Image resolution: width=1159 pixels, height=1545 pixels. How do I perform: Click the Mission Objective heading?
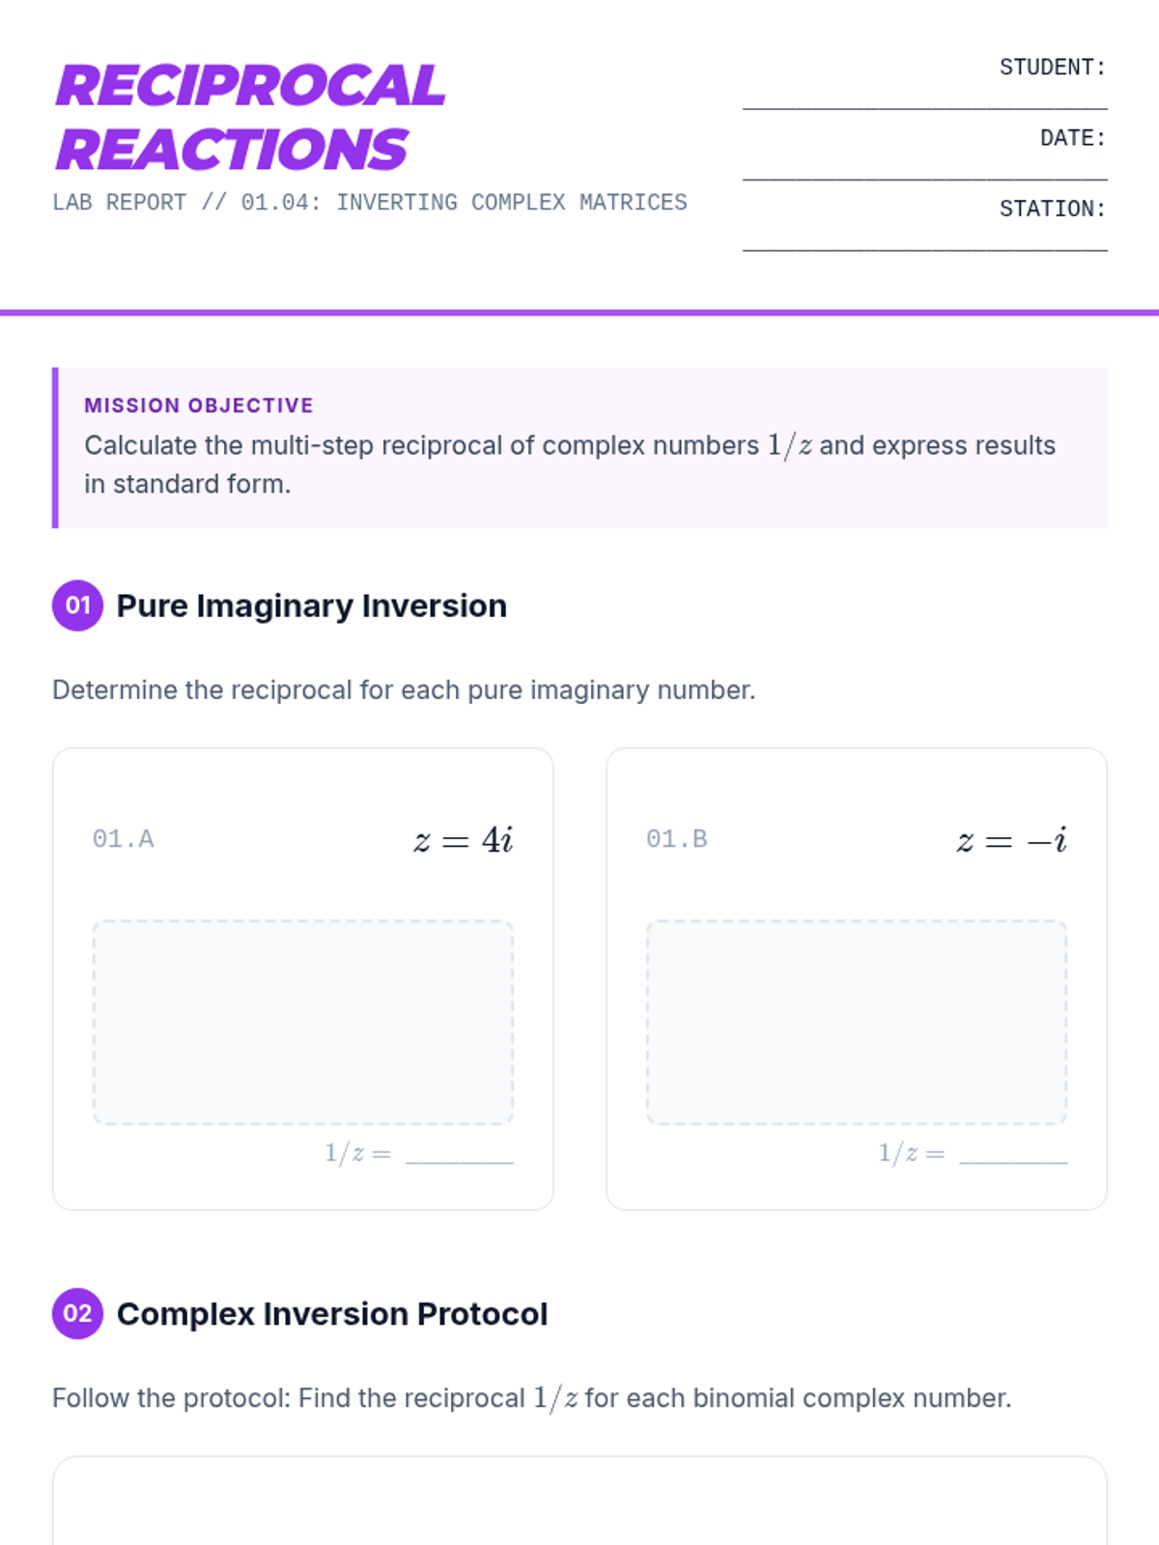pos(199,406)
